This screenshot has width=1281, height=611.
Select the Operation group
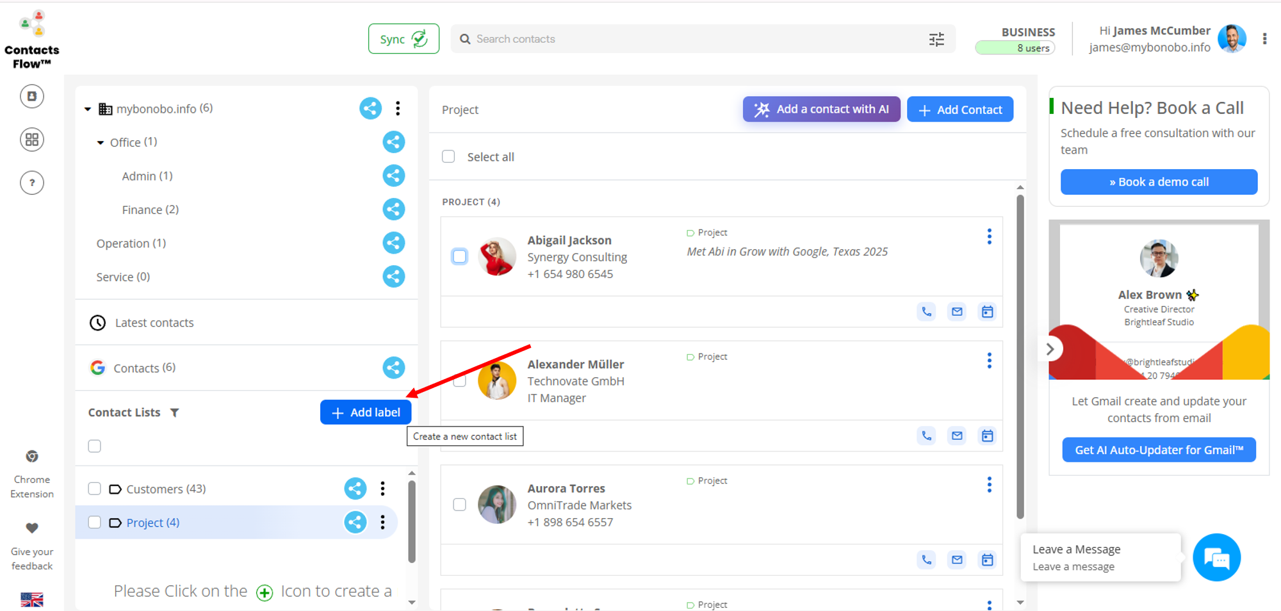tap(131, 243)
